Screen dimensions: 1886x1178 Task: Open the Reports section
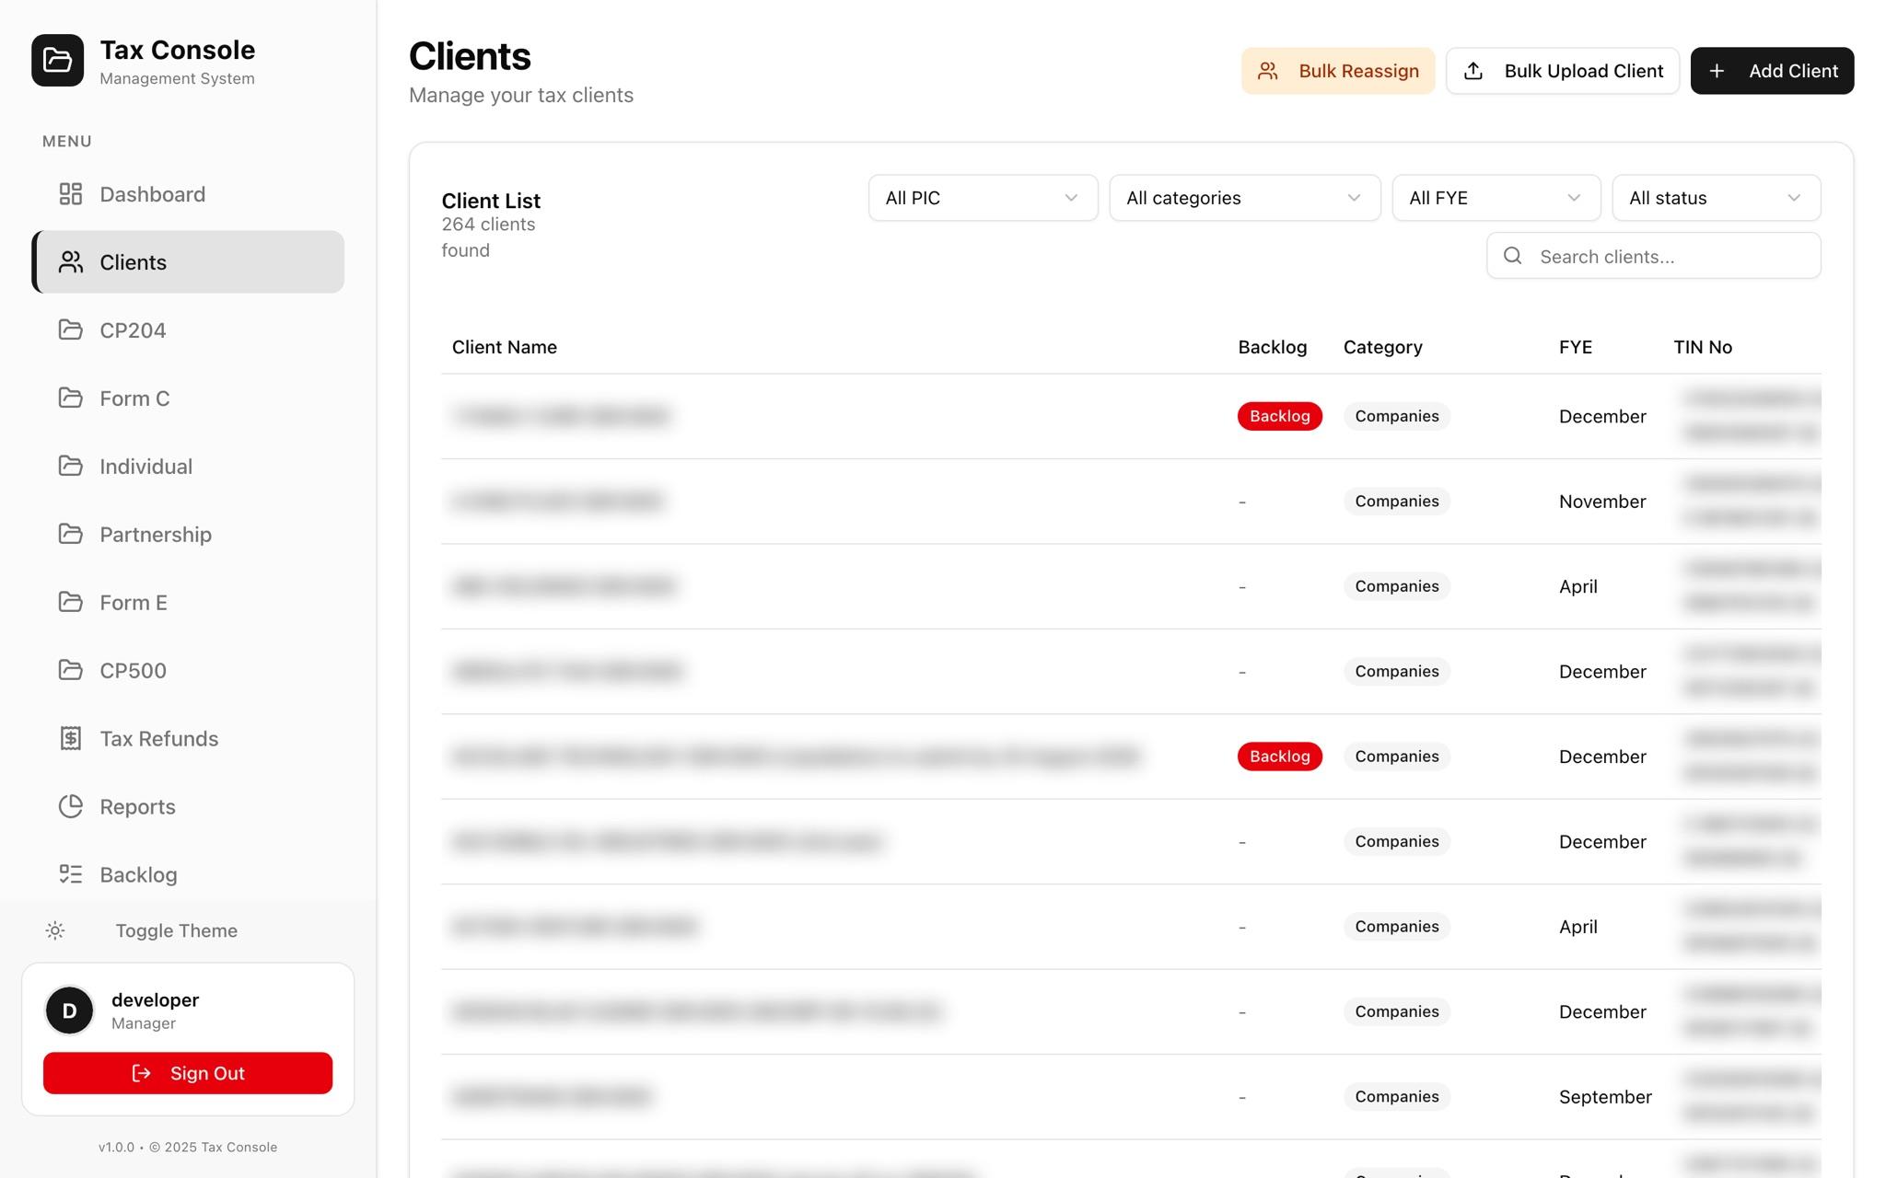coord(188,807)
